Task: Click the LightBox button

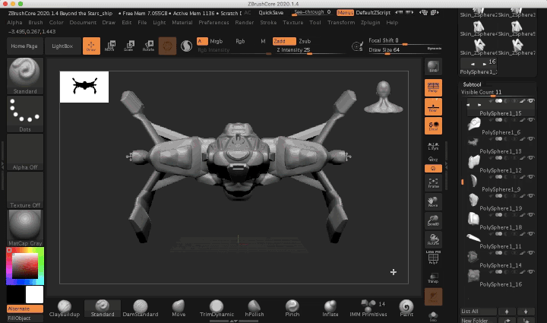Action: (x=64, y=46)
